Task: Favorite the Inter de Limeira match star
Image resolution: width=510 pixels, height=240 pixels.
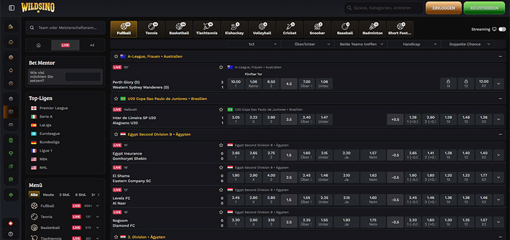Action: point(221,110)
